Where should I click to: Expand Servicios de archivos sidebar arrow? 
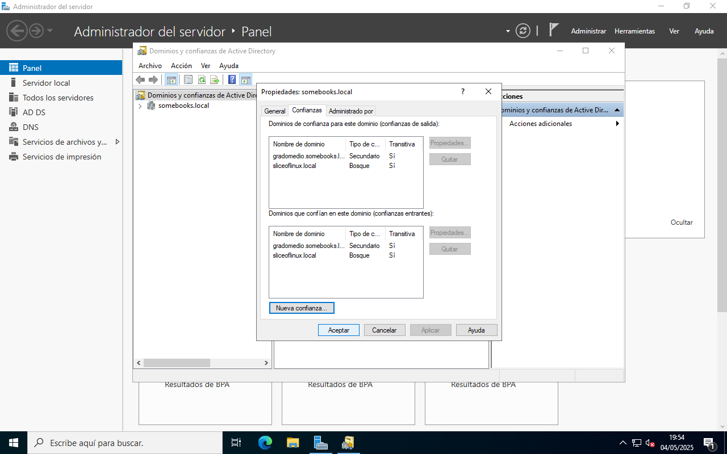click(118, 142)
